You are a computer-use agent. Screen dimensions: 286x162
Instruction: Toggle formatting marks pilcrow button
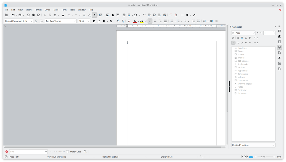tap(95, 15)
